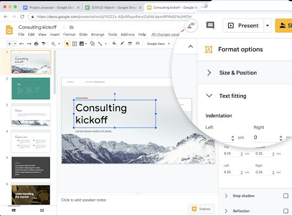The width and height of the screenshot is (292, 216).
Task: Collapse the toolbar with the up chevron
Action: click(x=191, y=46)
